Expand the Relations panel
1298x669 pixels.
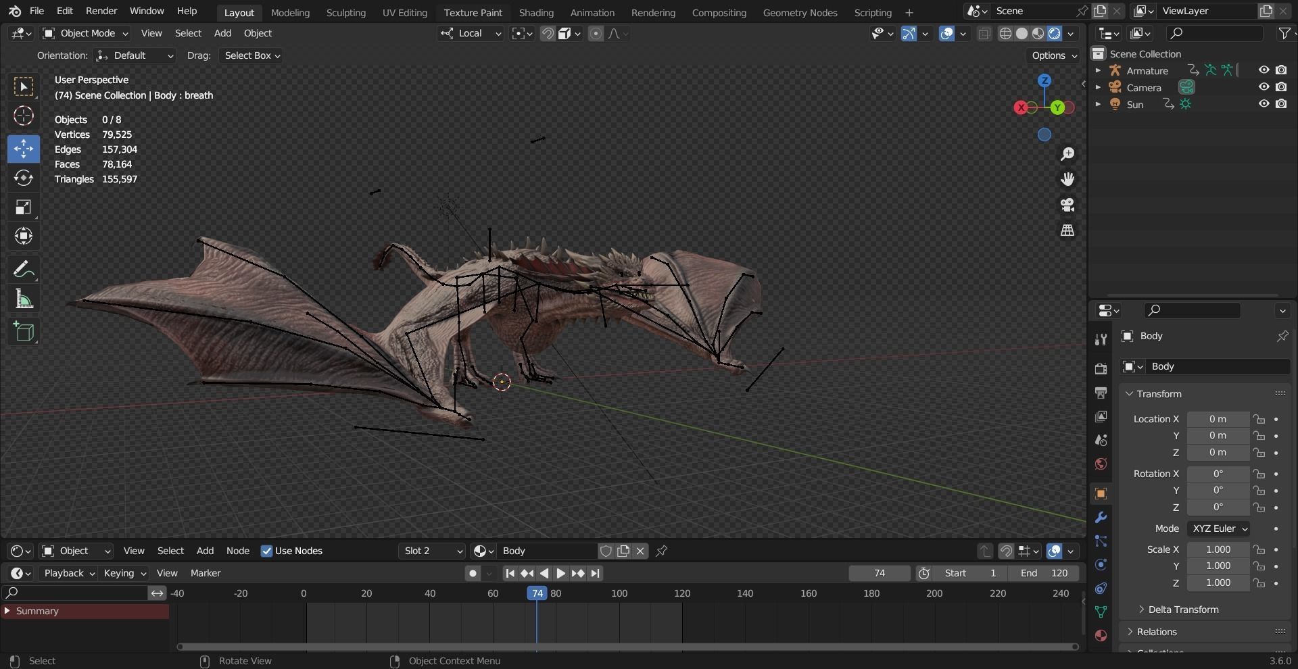click(x=1156, y=632)
